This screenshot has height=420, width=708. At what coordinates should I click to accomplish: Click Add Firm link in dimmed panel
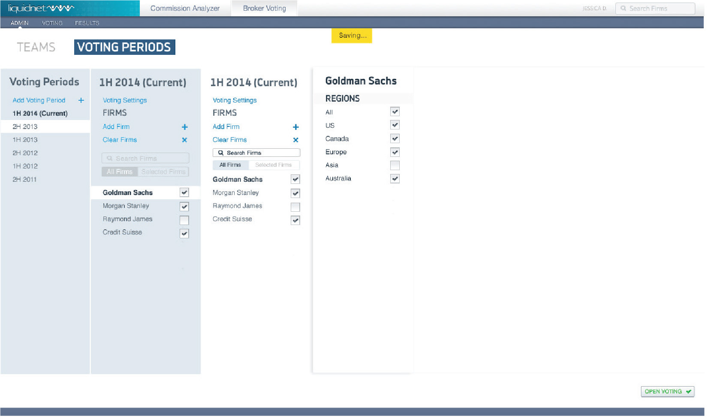click(117, 127)
